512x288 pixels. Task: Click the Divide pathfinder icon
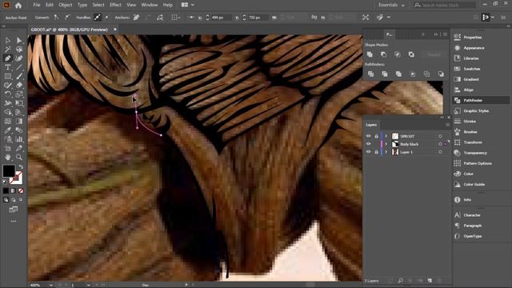click(370, 74)
